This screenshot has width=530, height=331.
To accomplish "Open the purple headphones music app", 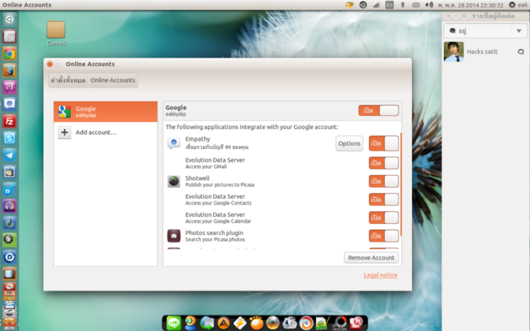I will point(9,206).
